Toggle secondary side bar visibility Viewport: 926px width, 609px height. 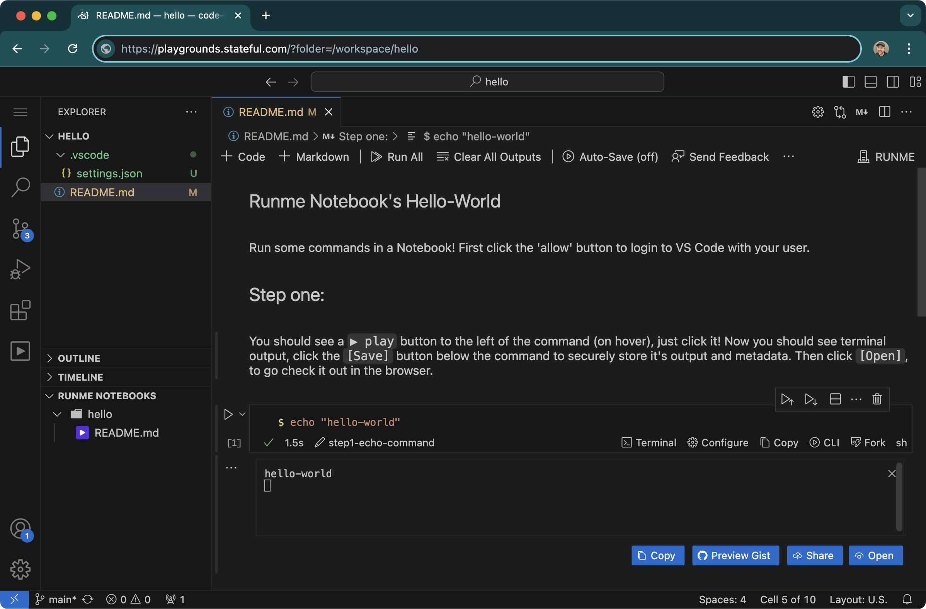tap(892, 82)
